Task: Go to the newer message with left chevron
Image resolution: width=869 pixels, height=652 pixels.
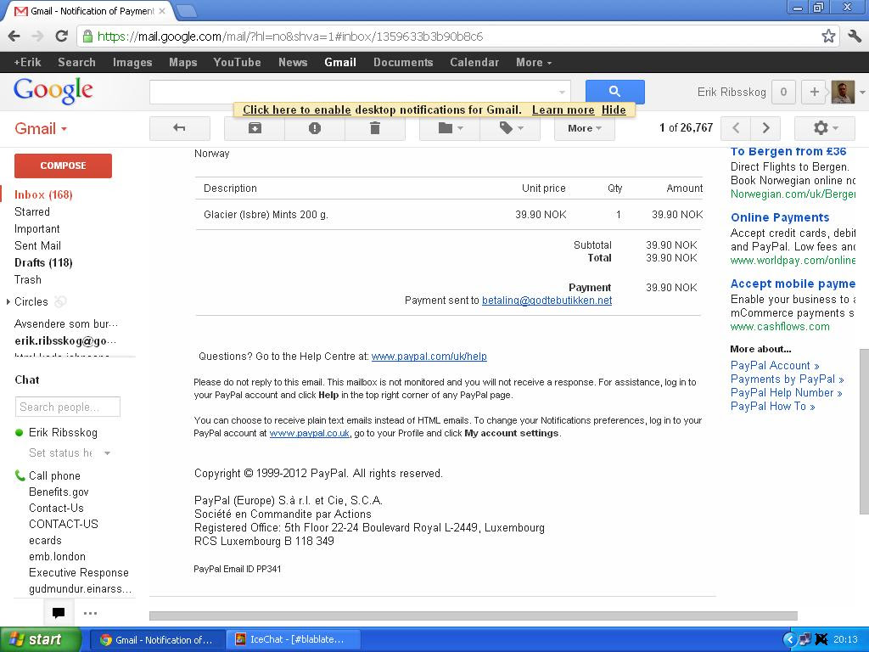Action: pyautogui.click(x=736, y=128)
